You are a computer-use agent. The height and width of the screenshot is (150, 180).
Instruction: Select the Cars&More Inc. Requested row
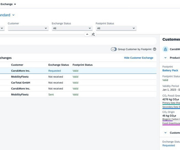[78, 71]
